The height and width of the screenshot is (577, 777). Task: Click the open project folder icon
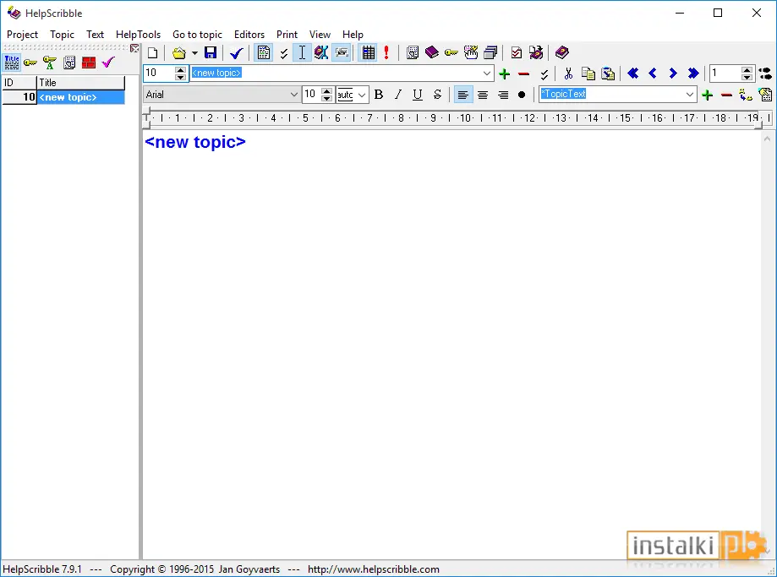pyautogui.click(x=179, y=52)
